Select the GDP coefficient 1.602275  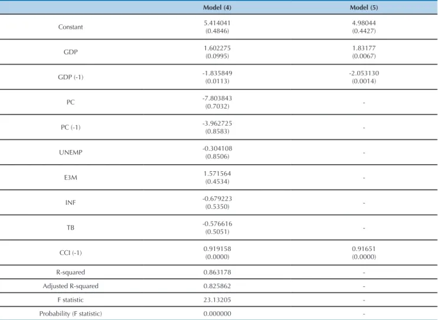coord(217,48)
